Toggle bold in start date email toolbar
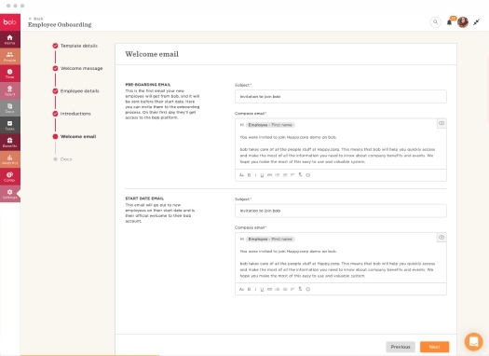The image size is (489, 356). 249,289
